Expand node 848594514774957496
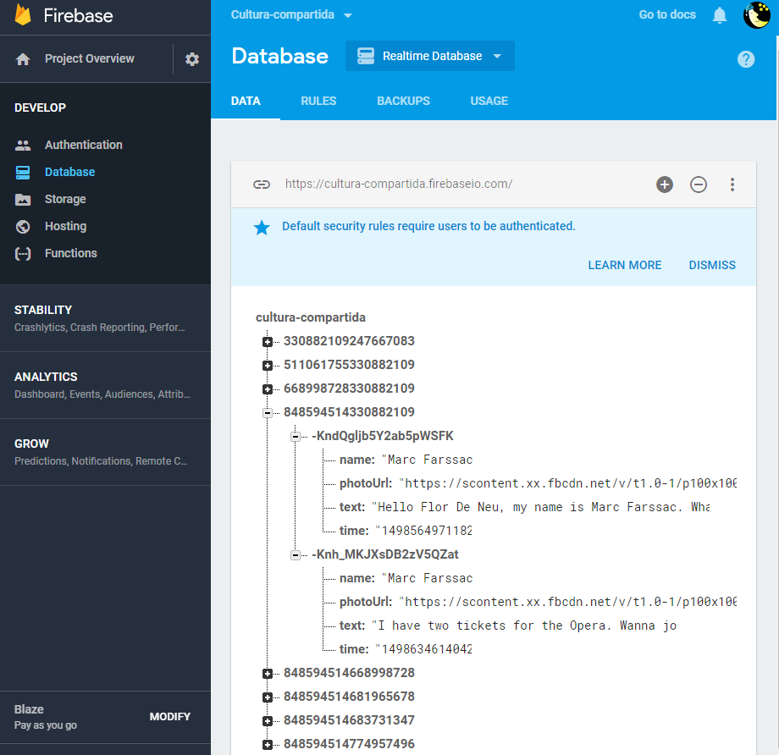The image size is (779, 755). (x=268, y=745)
